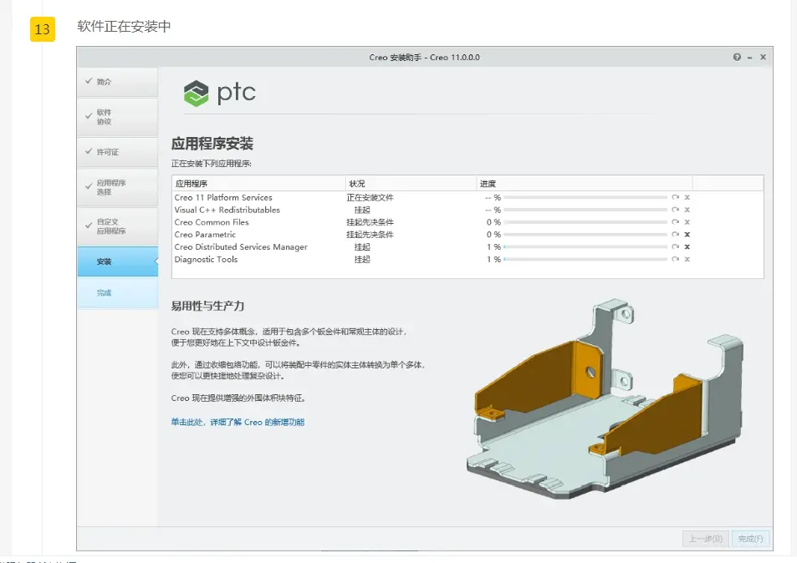Viewport: 797px width, 563px height.
Task: Cancel Visual C++ Redistributables installation with x icon
Action: (x=687, y=210)
